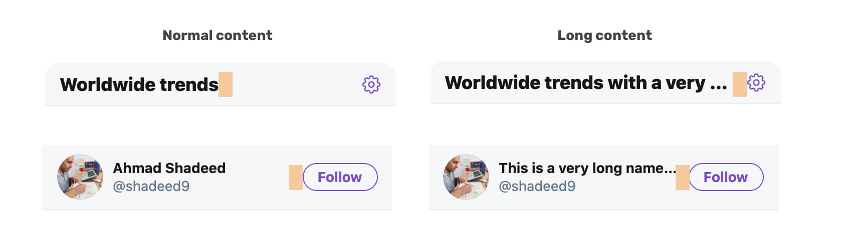842x239 pixels.
Task: Select the short "Worldwide trends" title
Action: coord(139,84)
